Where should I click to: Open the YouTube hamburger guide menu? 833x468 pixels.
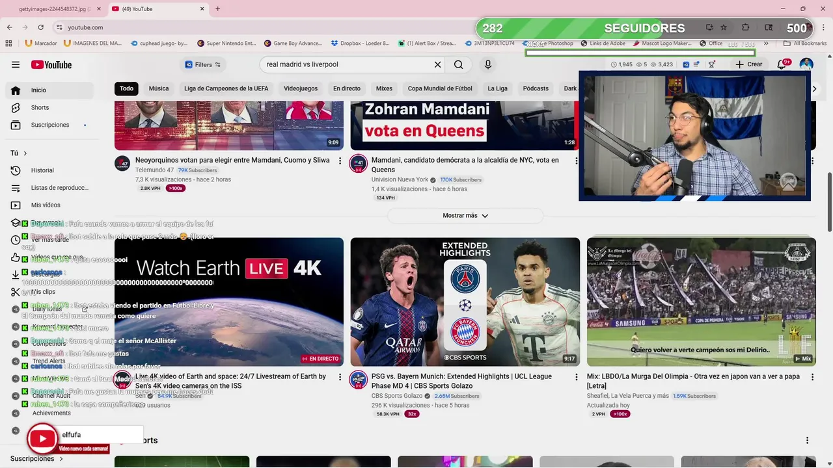16,64
